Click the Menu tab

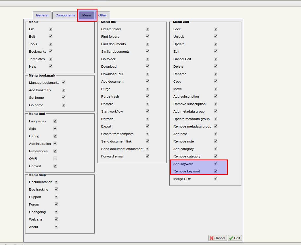point(87,15)
